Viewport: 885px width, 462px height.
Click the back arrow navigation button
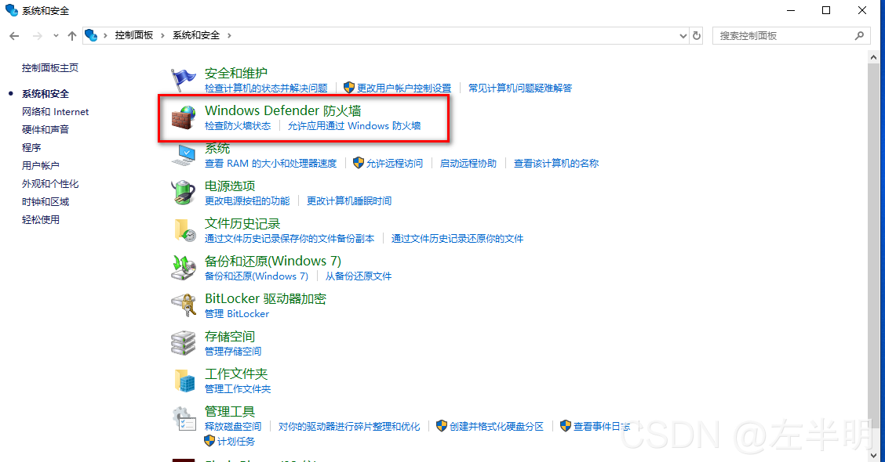click(14, 36)
